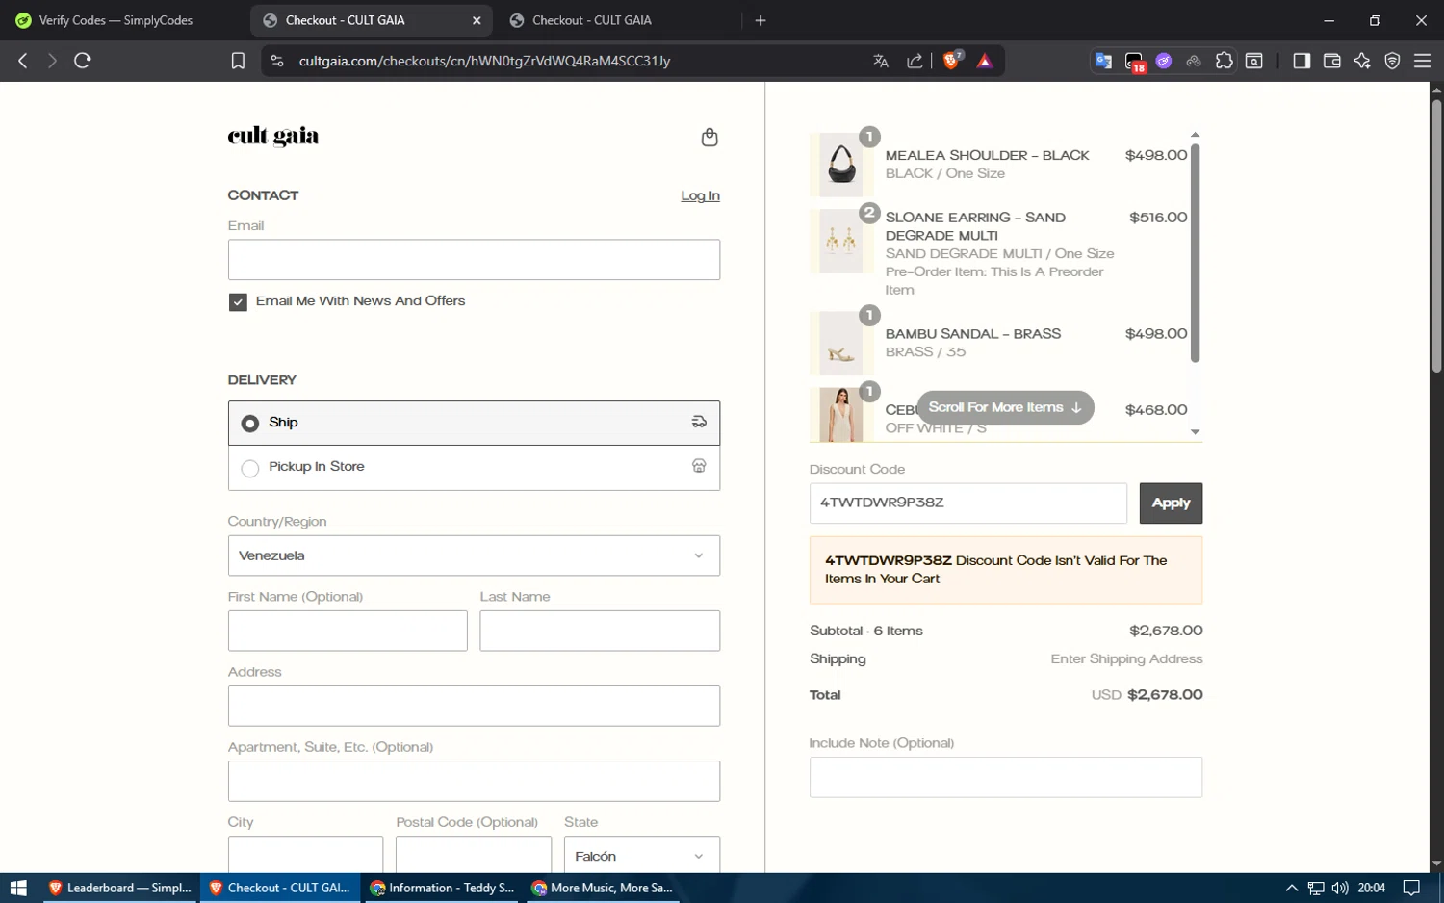Viewport: 1444px width, 903px height.
Task: Bookmark this page with the bookmark icon
Action: 238,61
